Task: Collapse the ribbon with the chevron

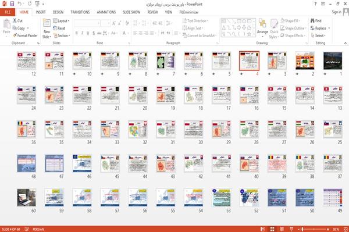Action: pos(346,43)
